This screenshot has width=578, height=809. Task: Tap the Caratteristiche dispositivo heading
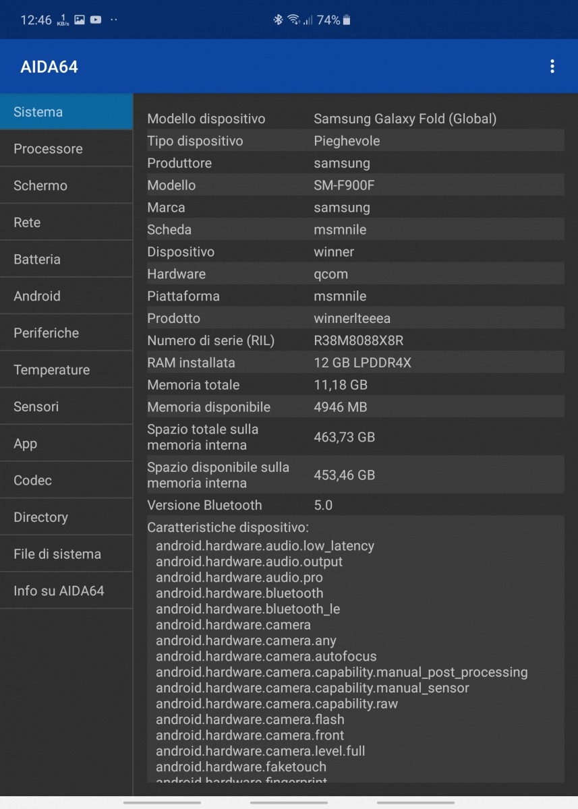(228, 527)
